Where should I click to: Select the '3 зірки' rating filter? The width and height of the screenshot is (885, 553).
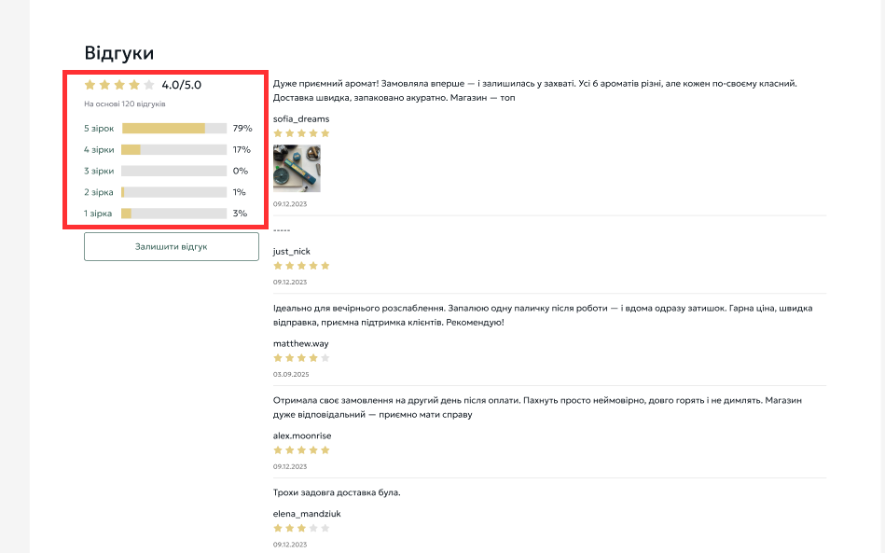tap(99, 171)
